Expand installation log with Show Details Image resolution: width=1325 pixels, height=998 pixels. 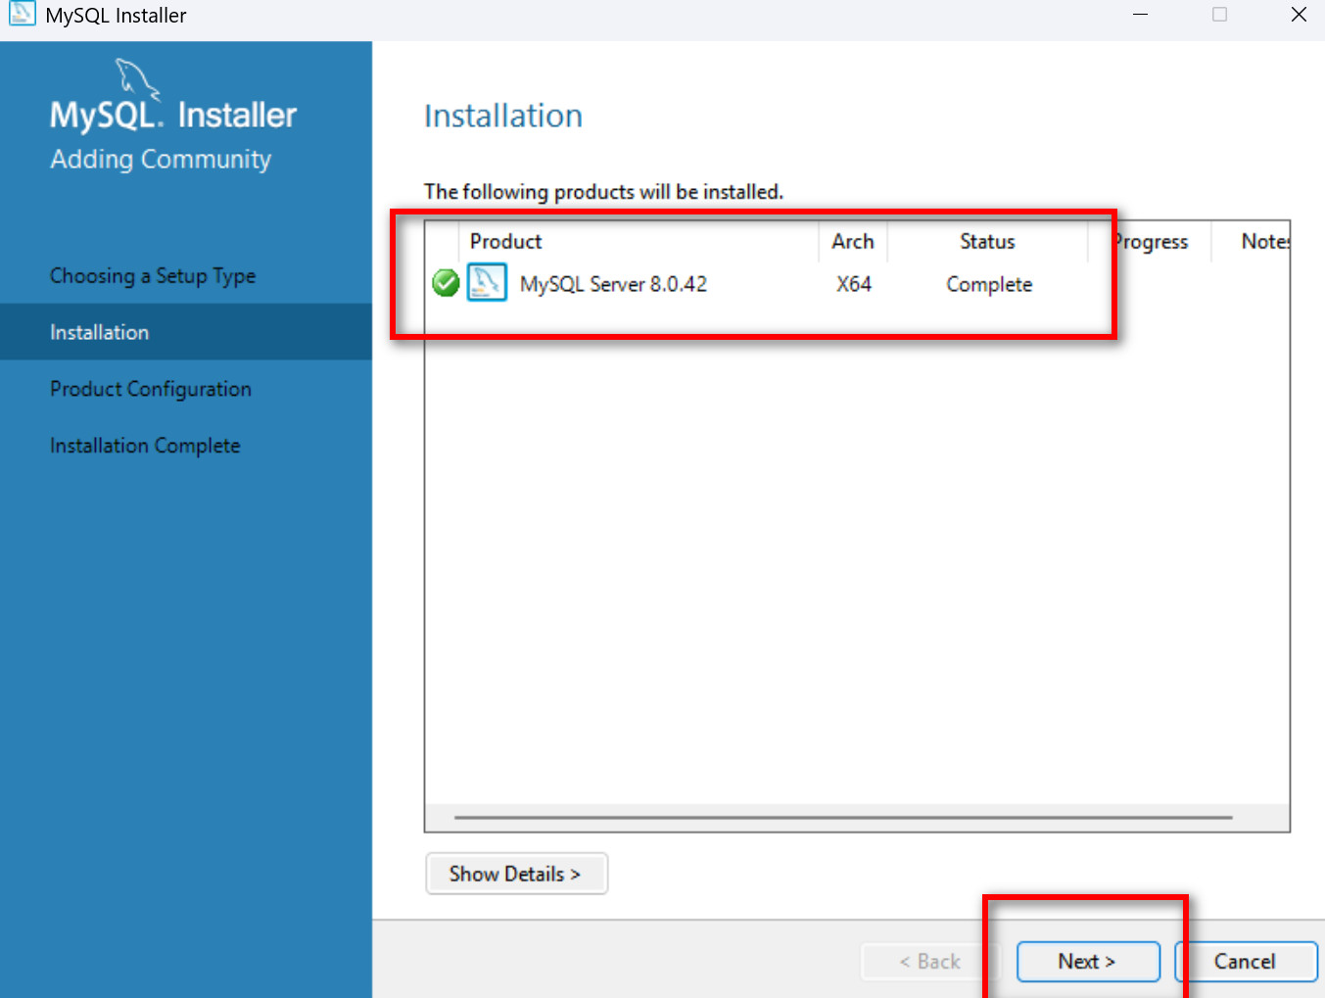pyautogui.click(x=516, y=874)
